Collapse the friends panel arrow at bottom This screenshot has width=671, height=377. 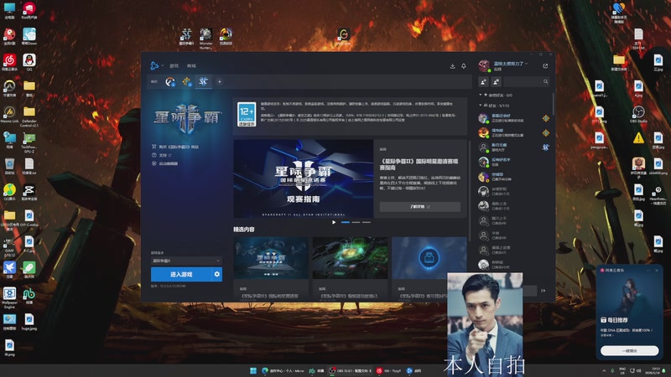click(x=543, y=291)
